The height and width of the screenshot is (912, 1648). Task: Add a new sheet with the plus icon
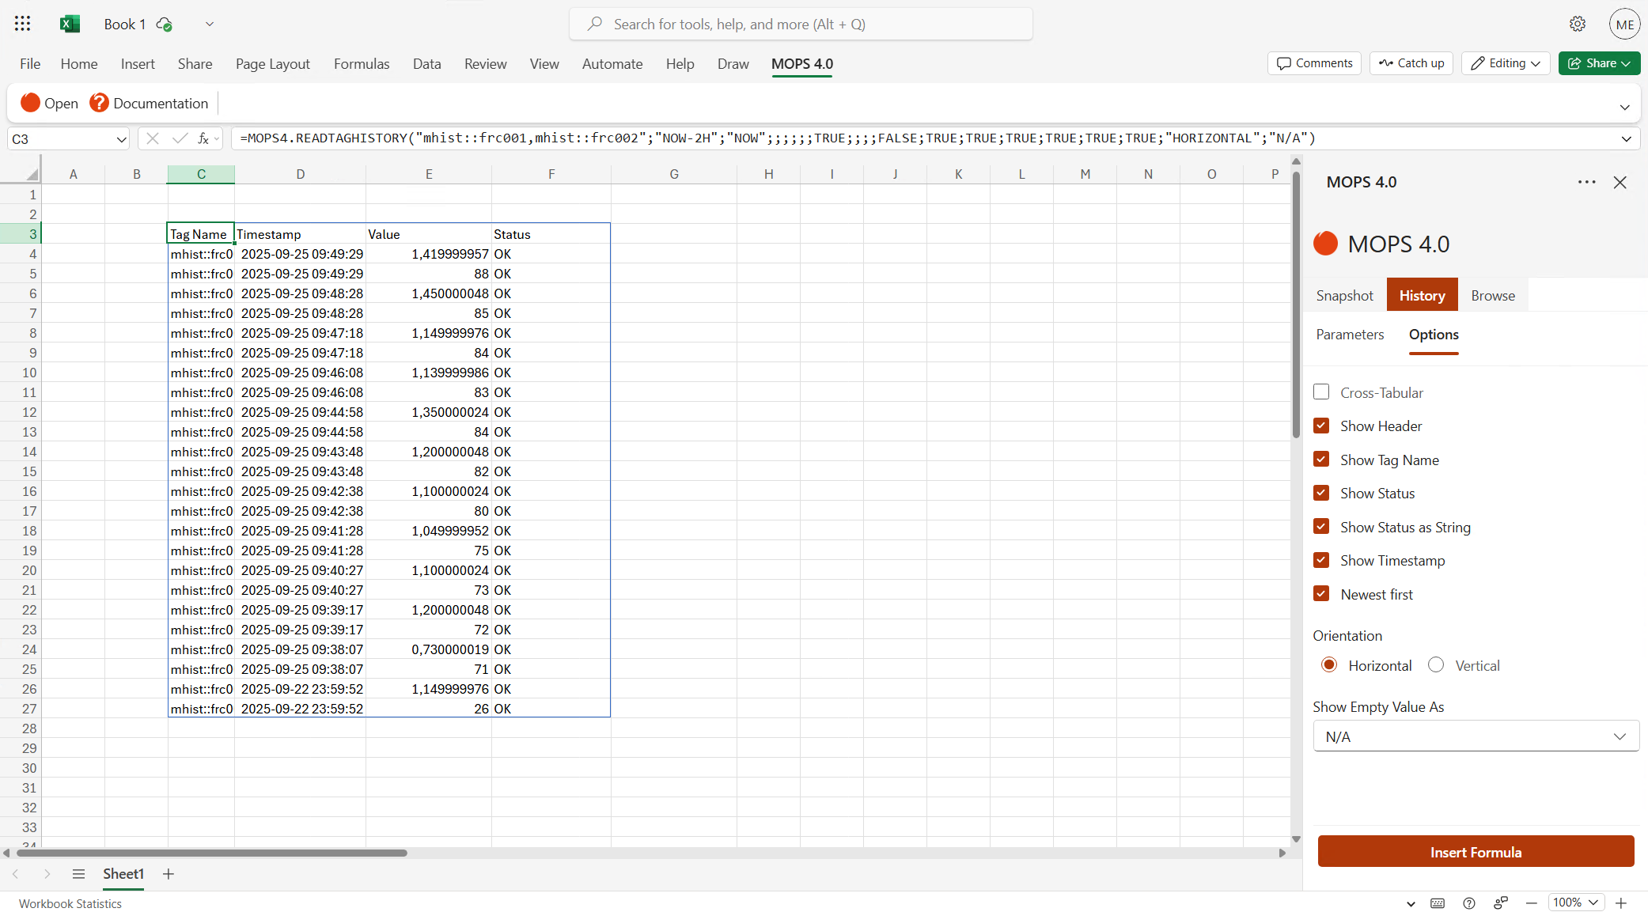167,874
